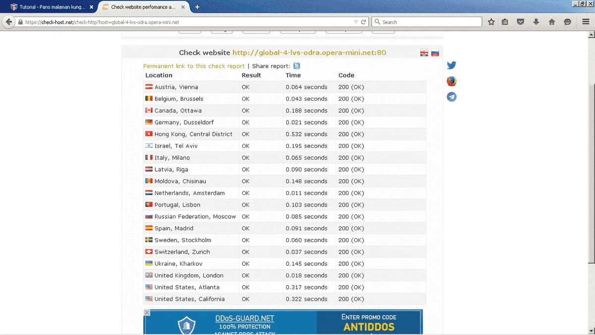Click the ANTIDDOS promo code ad area

pyautogui.click(x=369, y=322)
